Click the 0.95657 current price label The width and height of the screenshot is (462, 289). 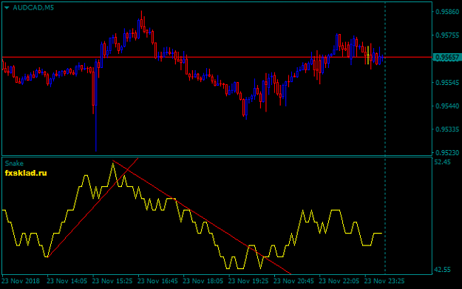pyautogui.click(x=447, y=57)
